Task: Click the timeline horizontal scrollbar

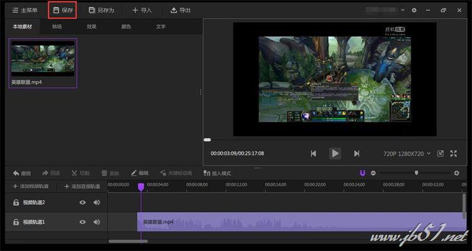Action: click(128, 241)
